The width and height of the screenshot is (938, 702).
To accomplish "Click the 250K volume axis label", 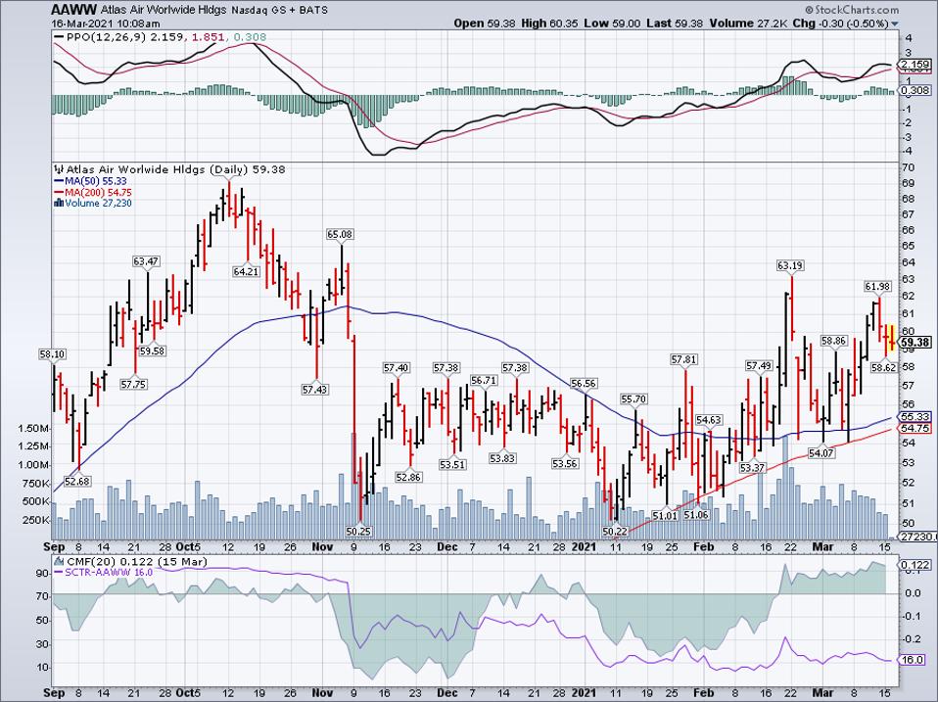I will (x=35, y=520).
